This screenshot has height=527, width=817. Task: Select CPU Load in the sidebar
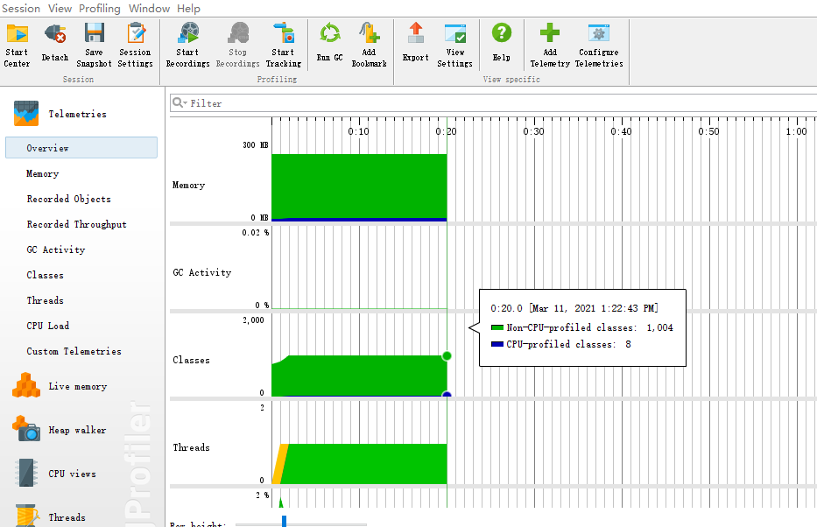click(x=48, y=326)
